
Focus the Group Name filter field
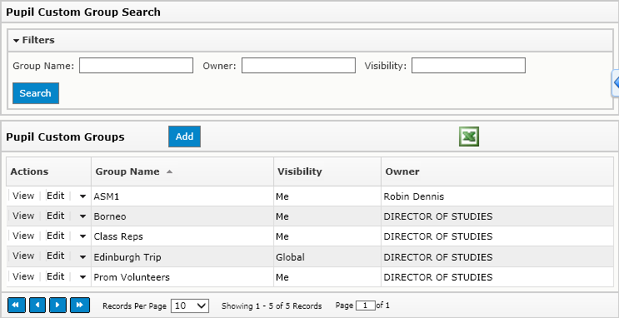click(x=136, y=66)
